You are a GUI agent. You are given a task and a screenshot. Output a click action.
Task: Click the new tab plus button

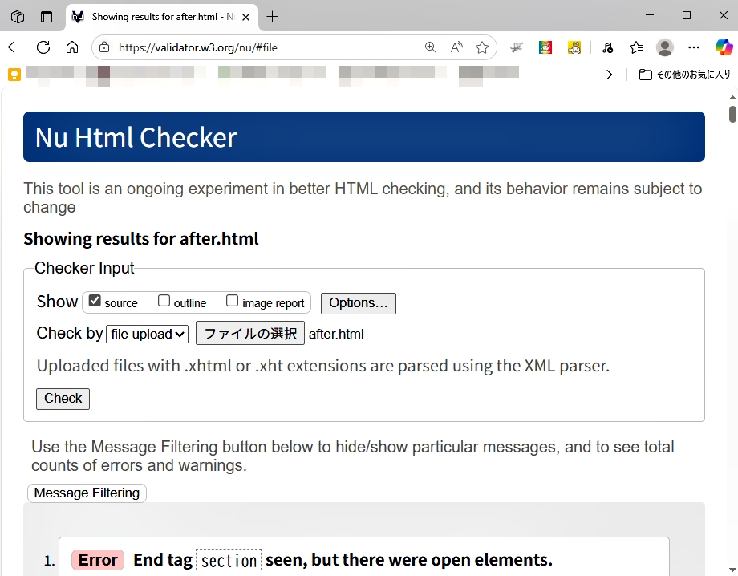(272, 17)
